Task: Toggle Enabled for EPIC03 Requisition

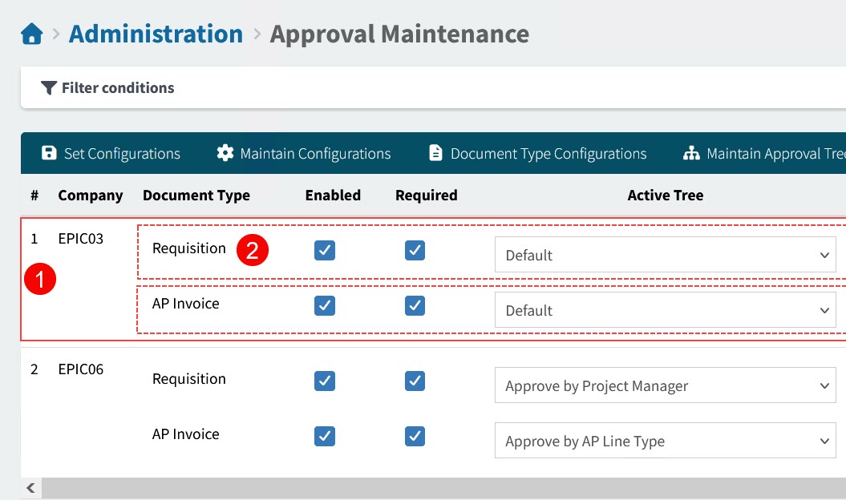Action: 325,250
